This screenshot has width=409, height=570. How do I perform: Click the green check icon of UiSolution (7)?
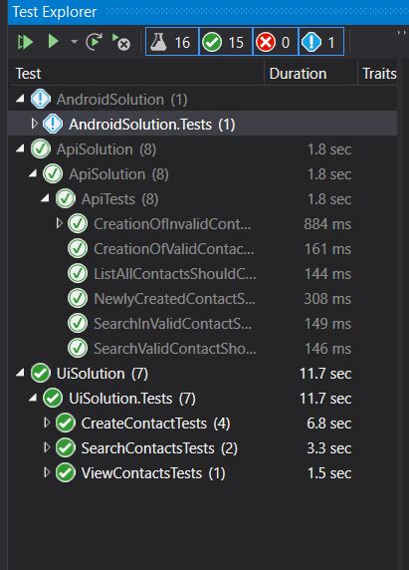[x=40, y=374]
